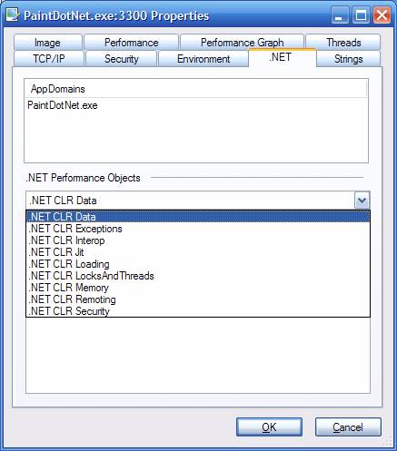Maximize the Properties window
Viewport: 397px width, 451px height.
[361, 15]
